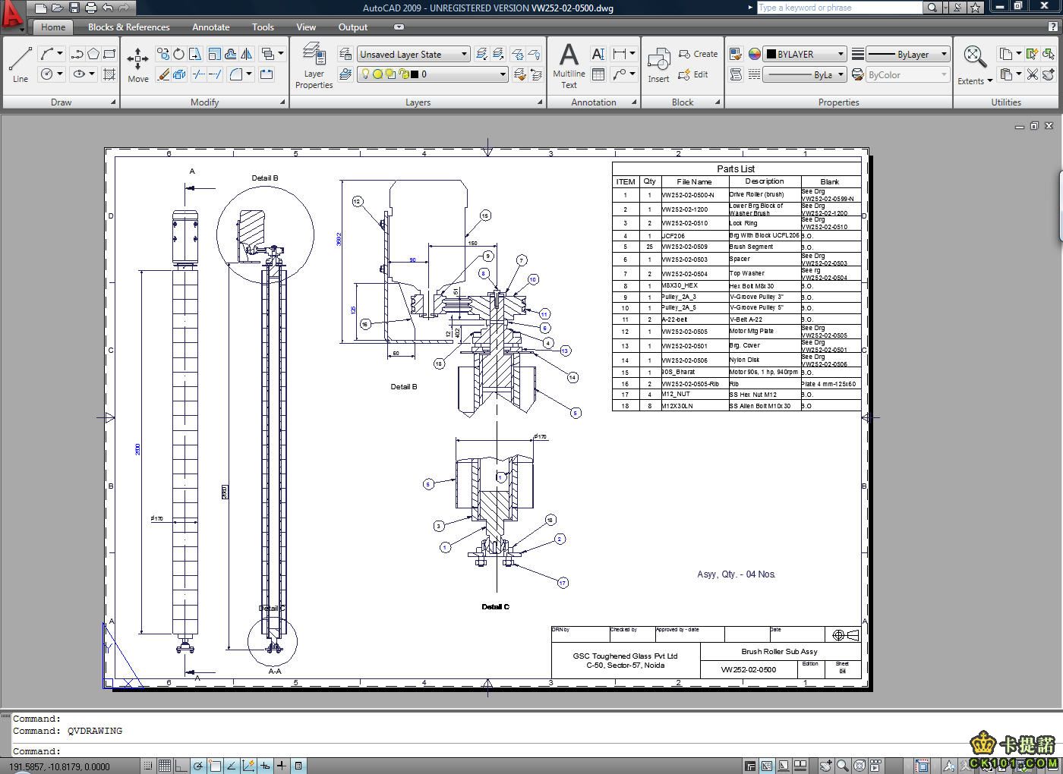Undo with the quick access arrow
Image resolution: width=1063 pixels, height=774 pixels.
(108, 8)
